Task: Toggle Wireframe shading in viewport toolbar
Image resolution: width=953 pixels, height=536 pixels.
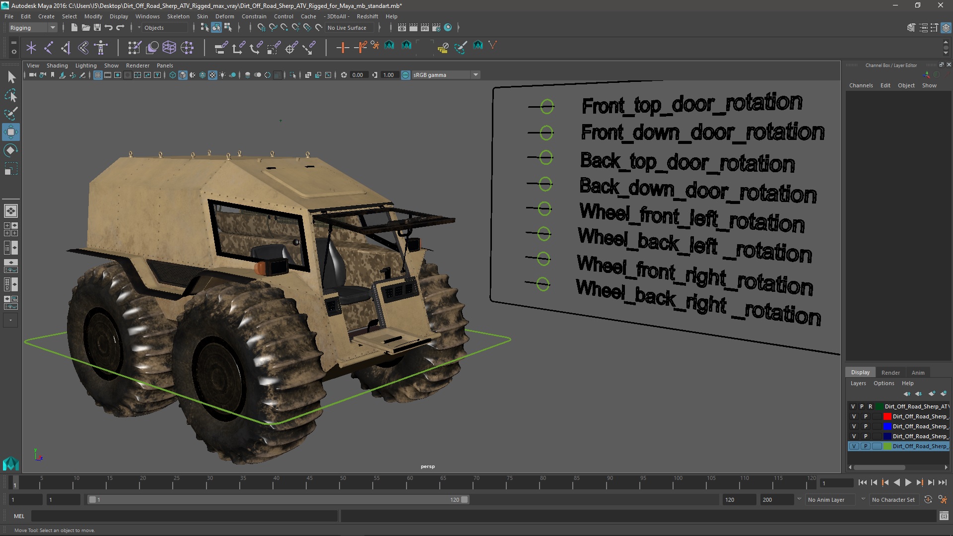Action: 173,75
